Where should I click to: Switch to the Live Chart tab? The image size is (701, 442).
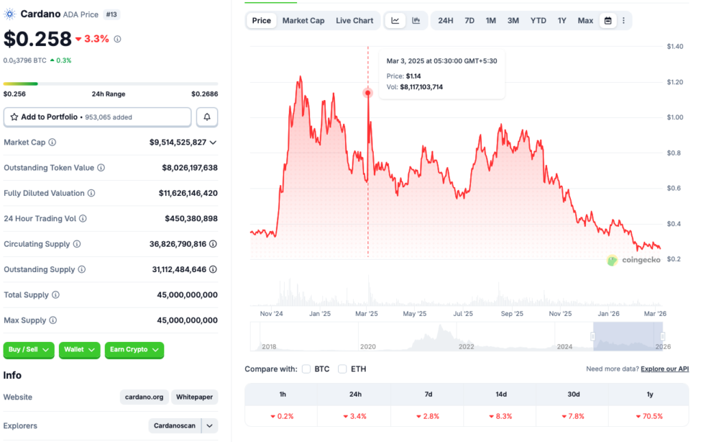(355, 21)
